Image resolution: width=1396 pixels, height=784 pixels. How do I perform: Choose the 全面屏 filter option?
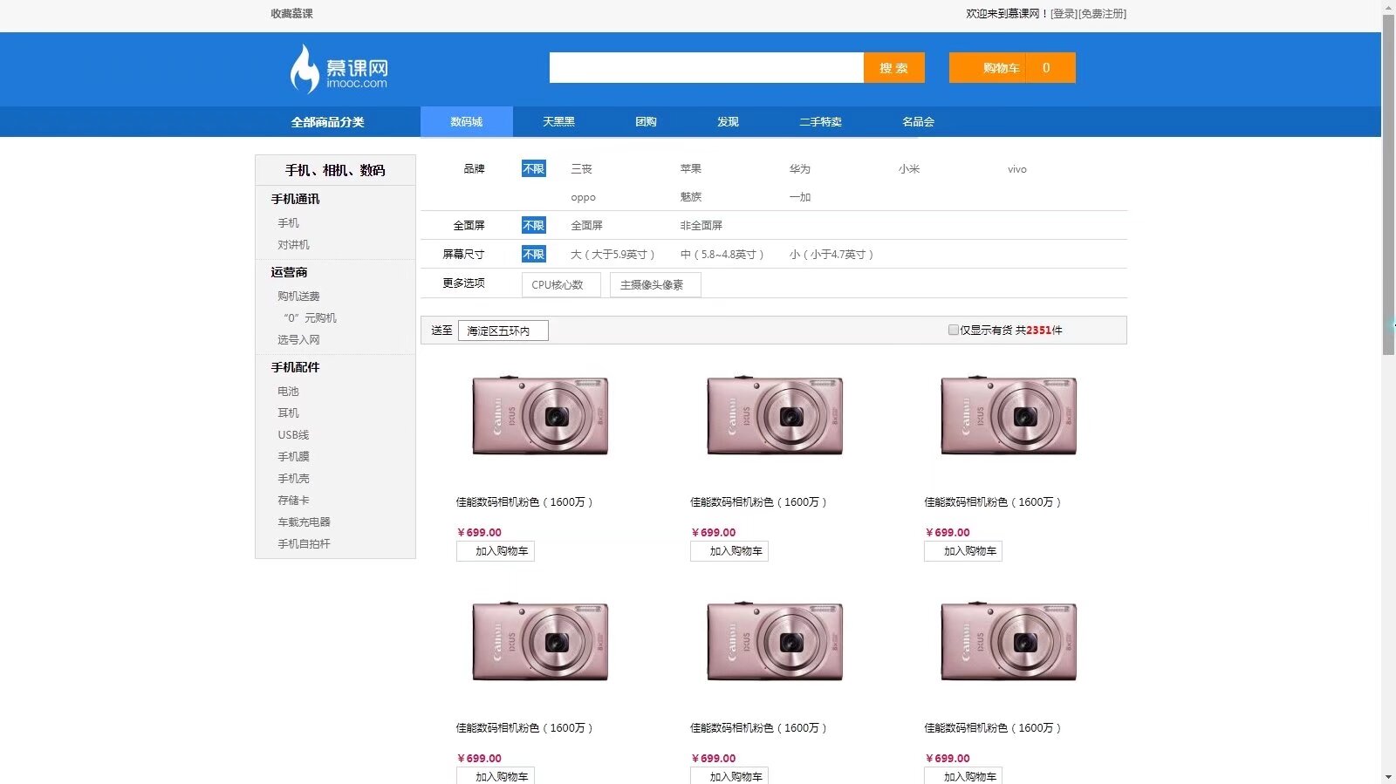click(x=586, y=226)
